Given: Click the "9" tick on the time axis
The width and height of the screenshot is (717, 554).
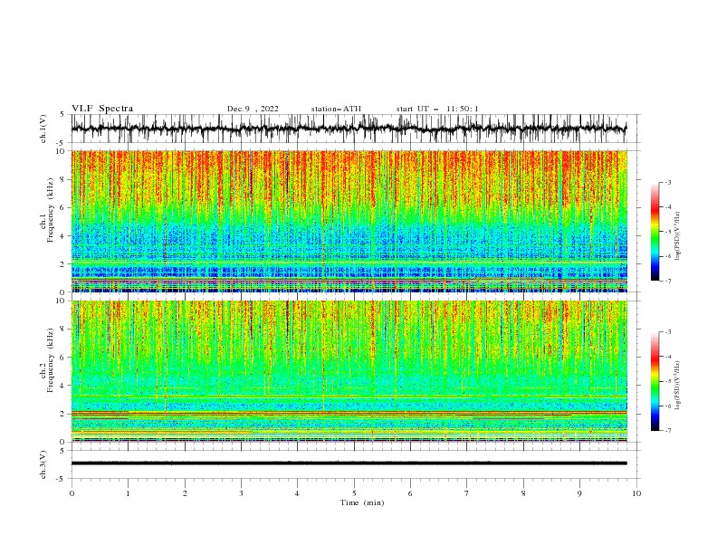Looking at the screenshot, I should [579, 493].
